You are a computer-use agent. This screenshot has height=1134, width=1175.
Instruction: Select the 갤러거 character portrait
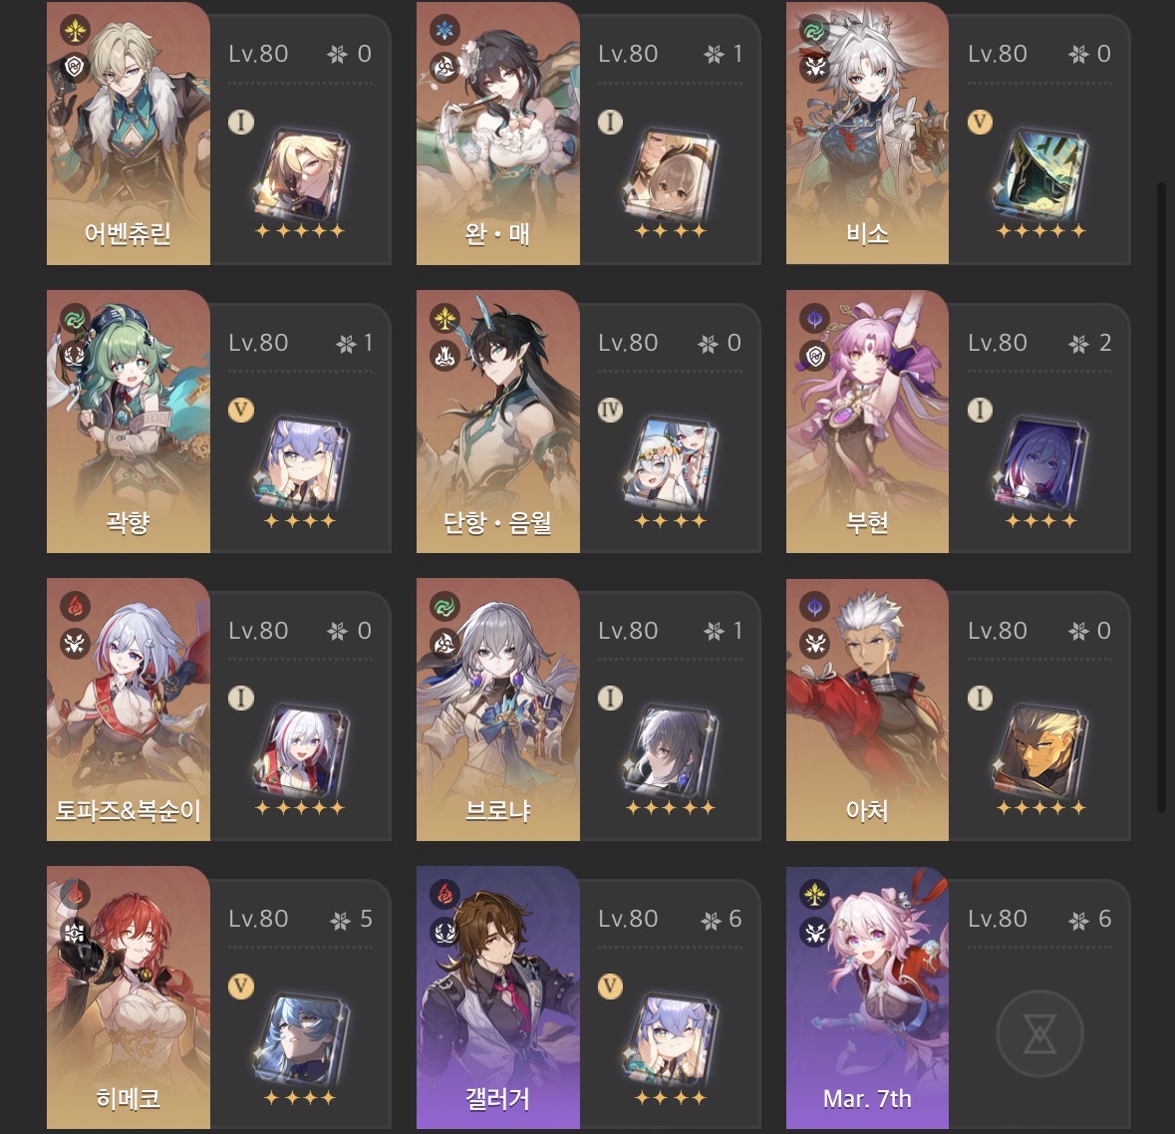[497, 997]
